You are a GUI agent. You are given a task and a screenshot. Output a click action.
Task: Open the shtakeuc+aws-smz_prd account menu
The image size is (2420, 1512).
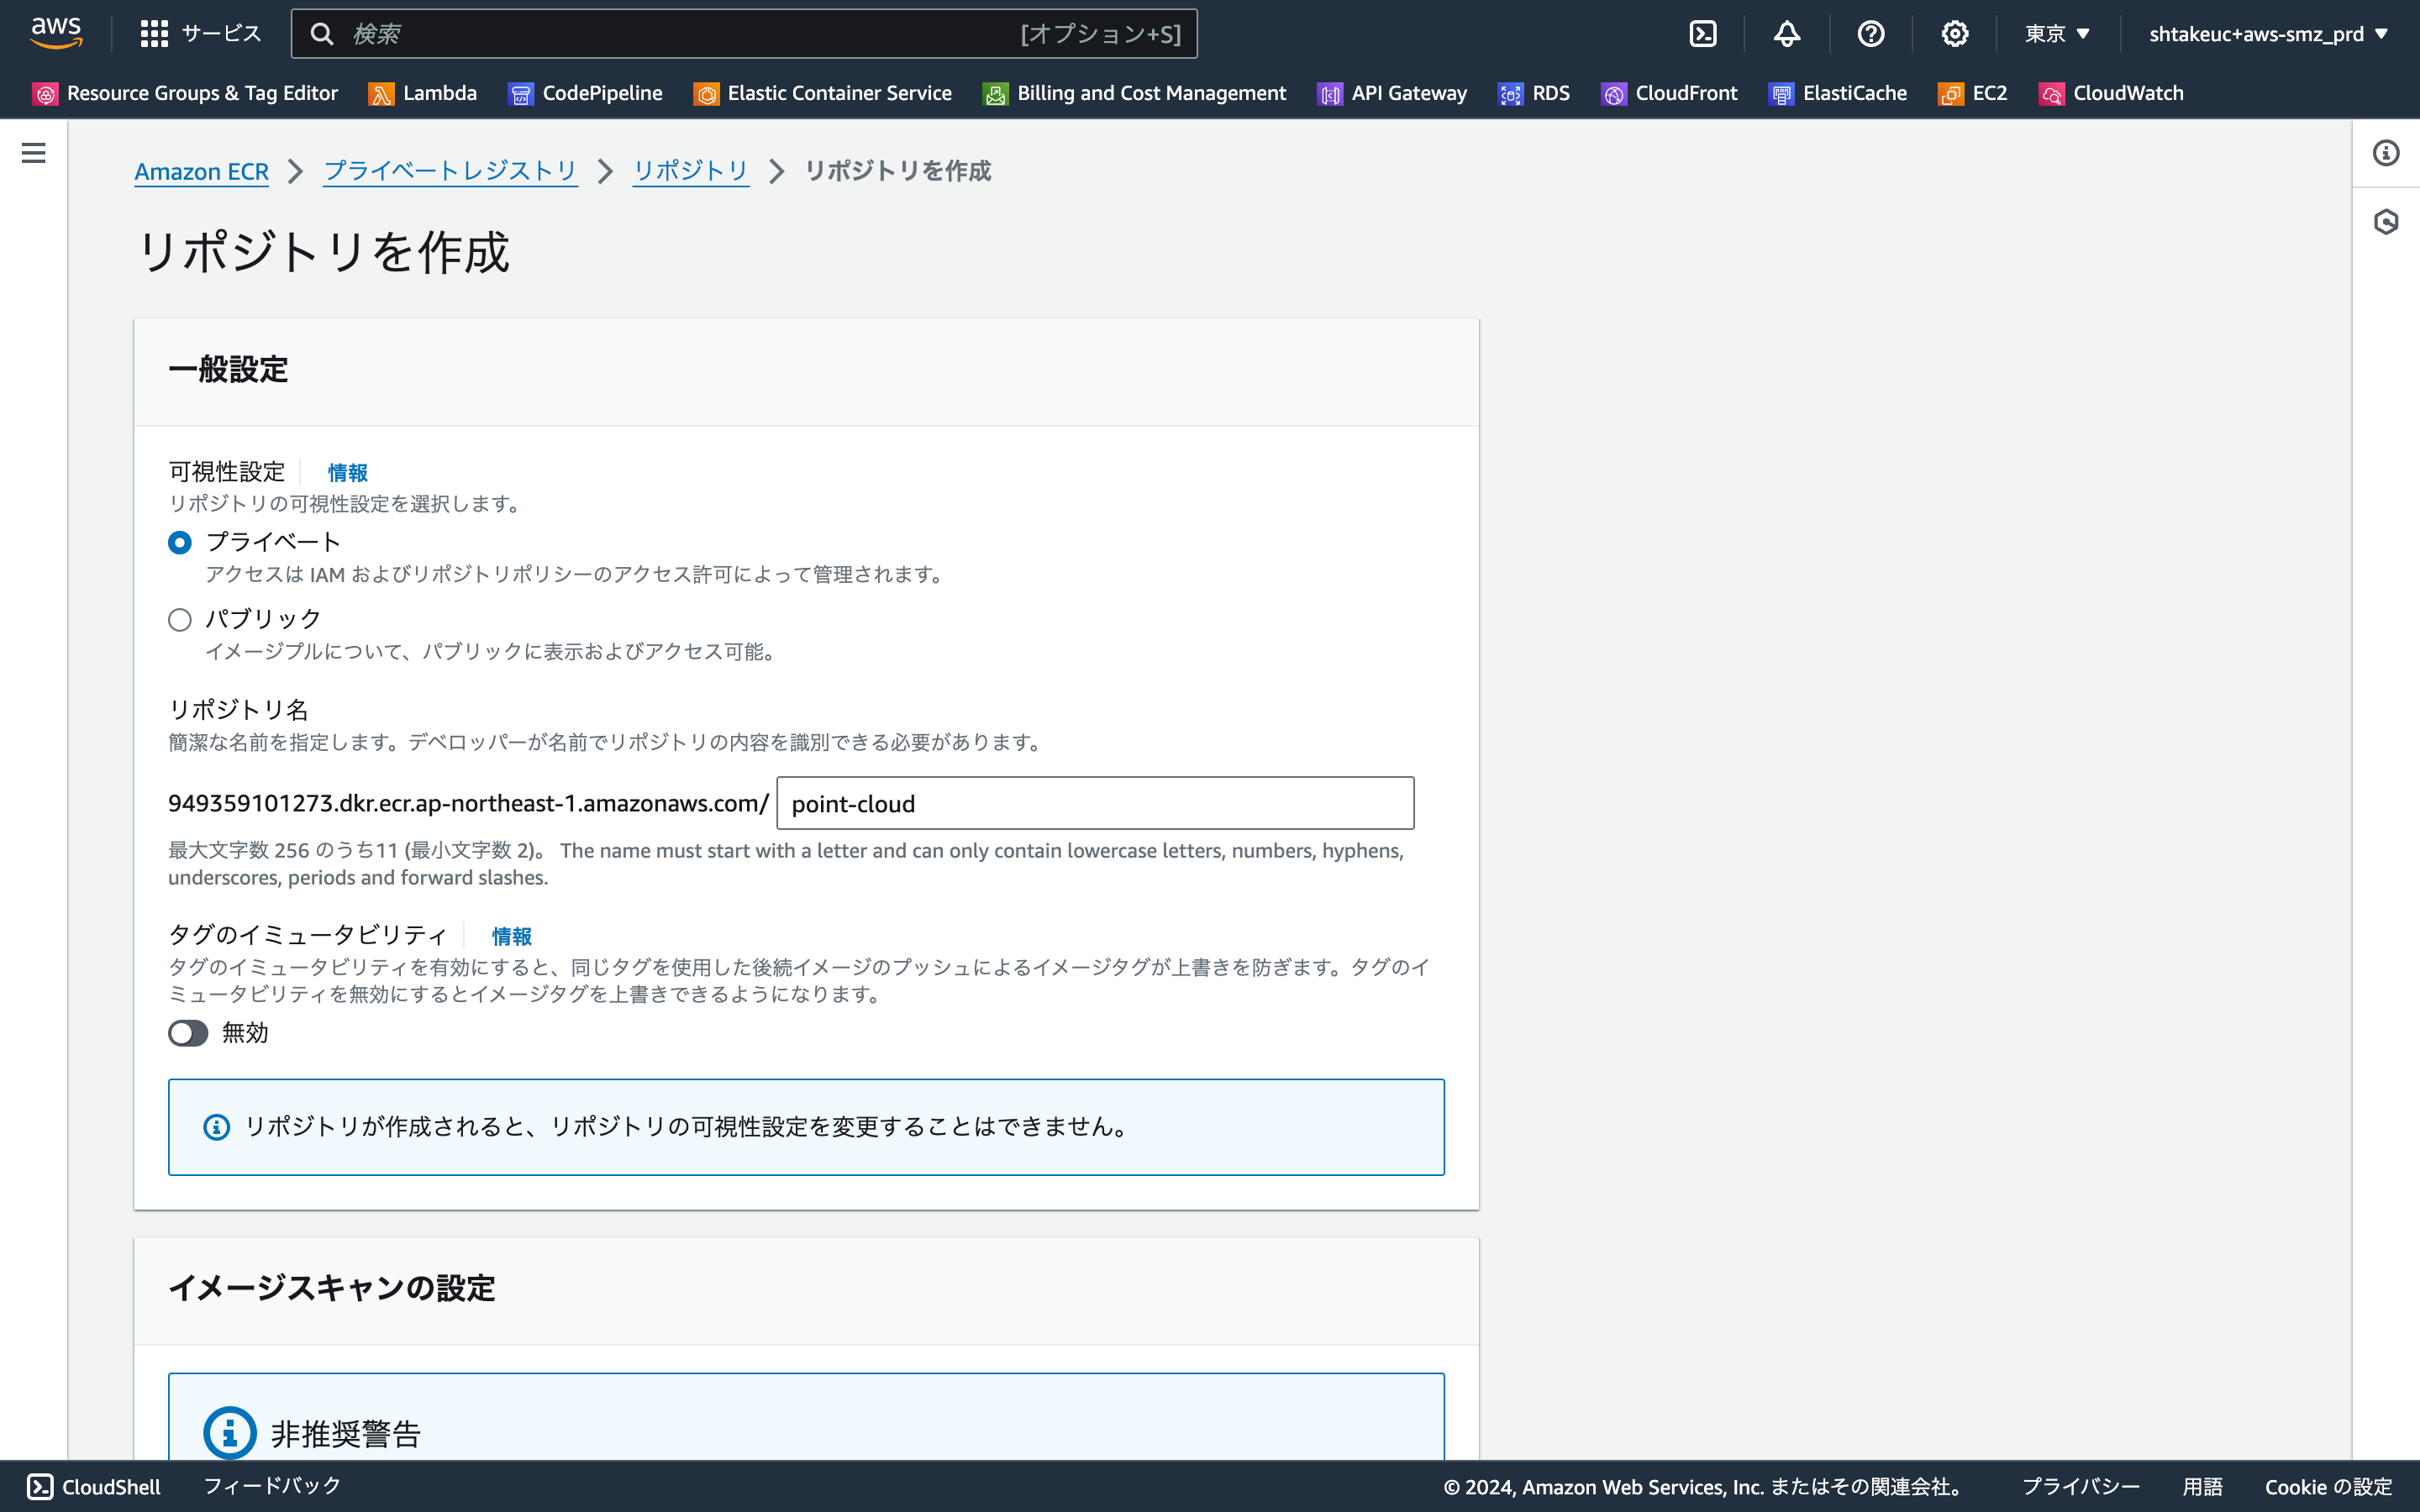click(x=2268, y=34)
